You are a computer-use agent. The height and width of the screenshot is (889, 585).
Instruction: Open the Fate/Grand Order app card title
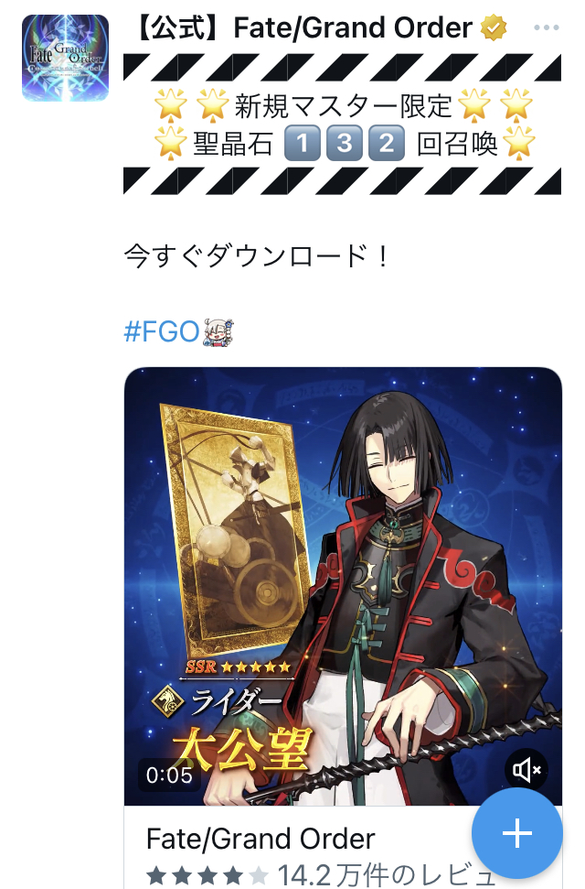click(261, 839)
